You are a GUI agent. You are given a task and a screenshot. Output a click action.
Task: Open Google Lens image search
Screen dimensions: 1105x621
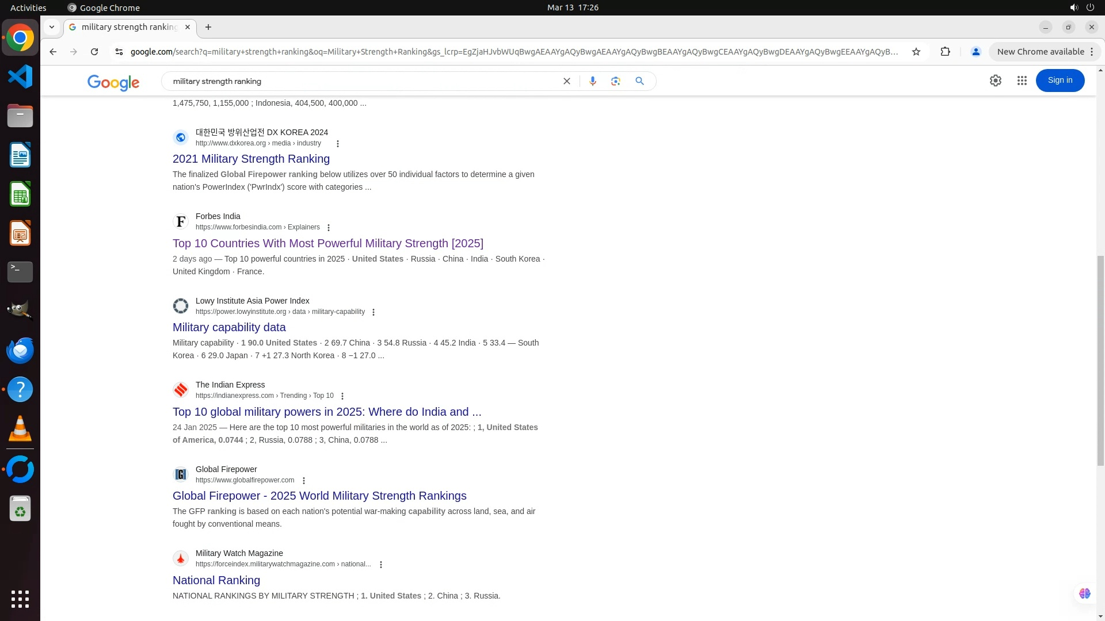[x=615, y=81]
